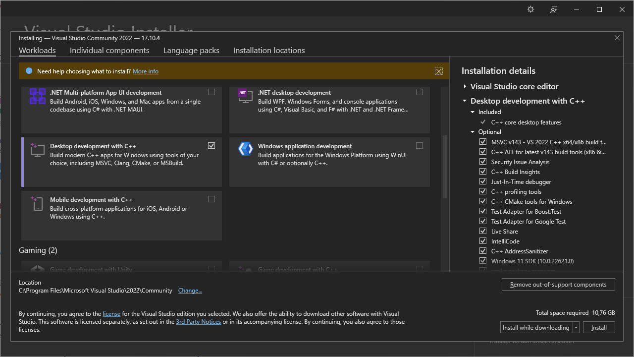Switch to the Workloads tab

coord(37,51)
